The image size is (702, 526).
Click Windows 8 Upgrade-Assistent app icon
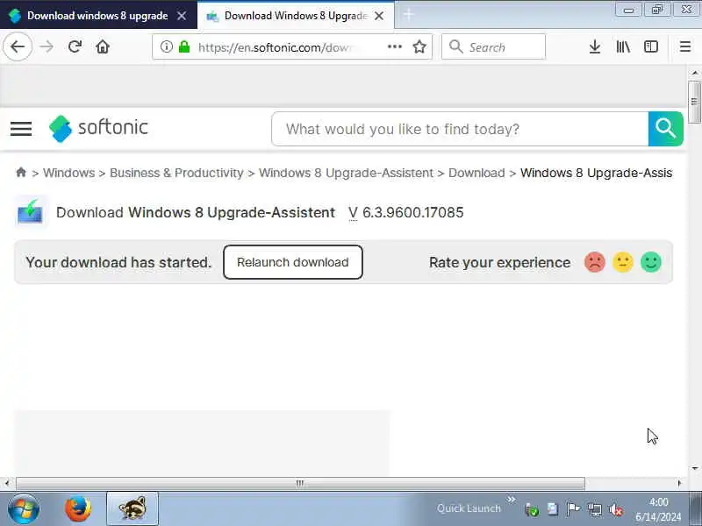pos(30,212)
